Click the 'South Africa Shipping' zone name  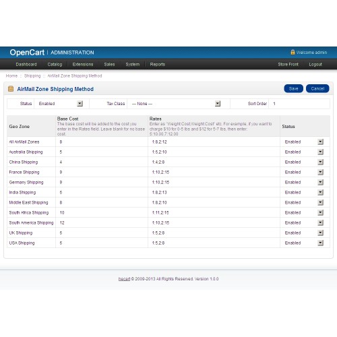(29, 212)
